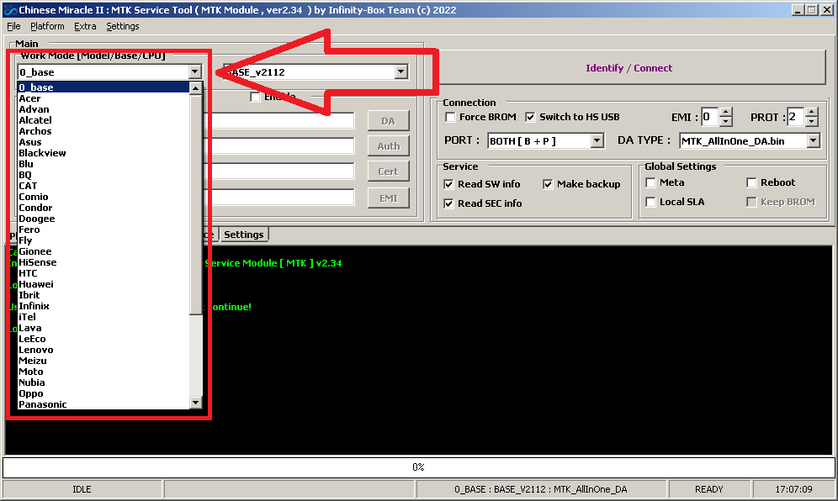
Task: Select Oppo from the brand list
Action: (103, 393)
